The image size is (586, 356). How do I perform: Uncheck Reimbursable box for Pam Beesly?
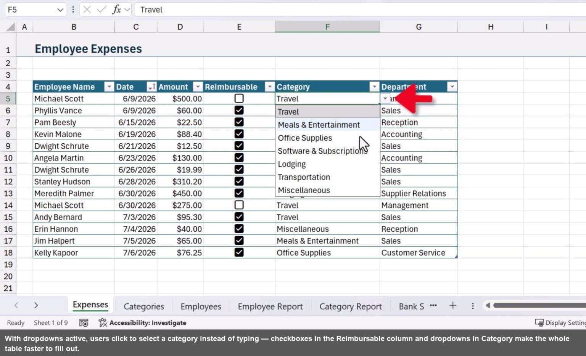coord(239,122)
